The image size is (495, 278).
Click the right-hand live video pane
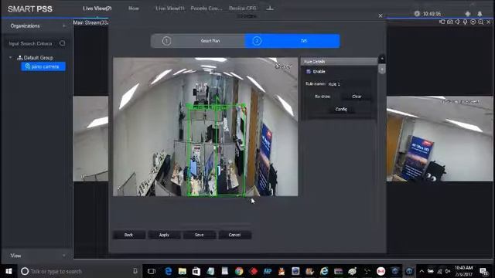tap(439, 139)
